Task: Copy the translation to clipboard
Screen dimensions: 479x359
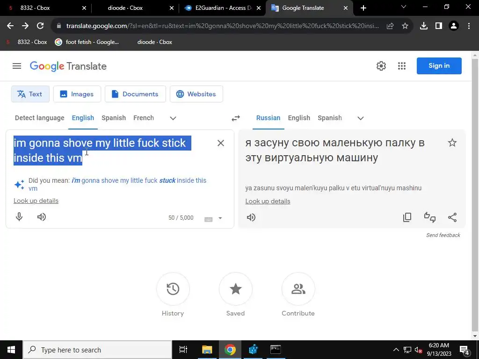Action: click(407, 217)
